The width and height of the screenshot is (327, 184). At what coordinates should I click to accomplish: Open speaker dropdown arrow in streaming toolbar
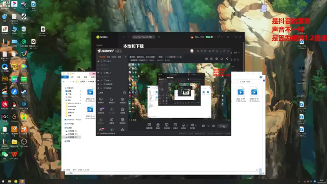tap(196, 126)
